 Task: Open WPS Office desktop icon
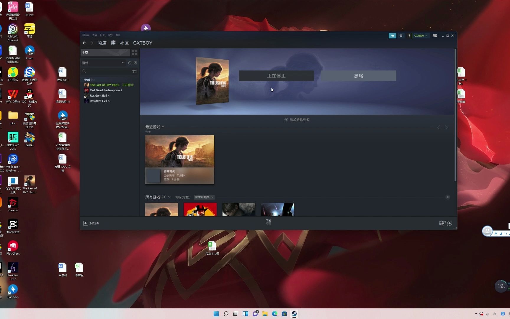pos(13,96)
